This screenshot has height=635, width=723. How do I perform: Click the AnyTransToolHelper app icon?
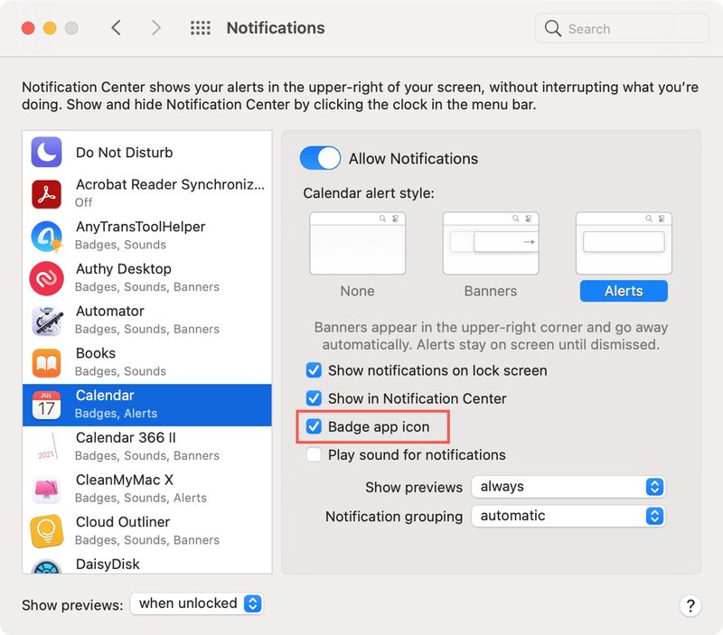coord(46,237)
